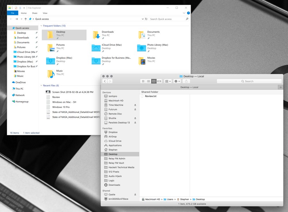Open the View ribbon tab

(45, 13)
